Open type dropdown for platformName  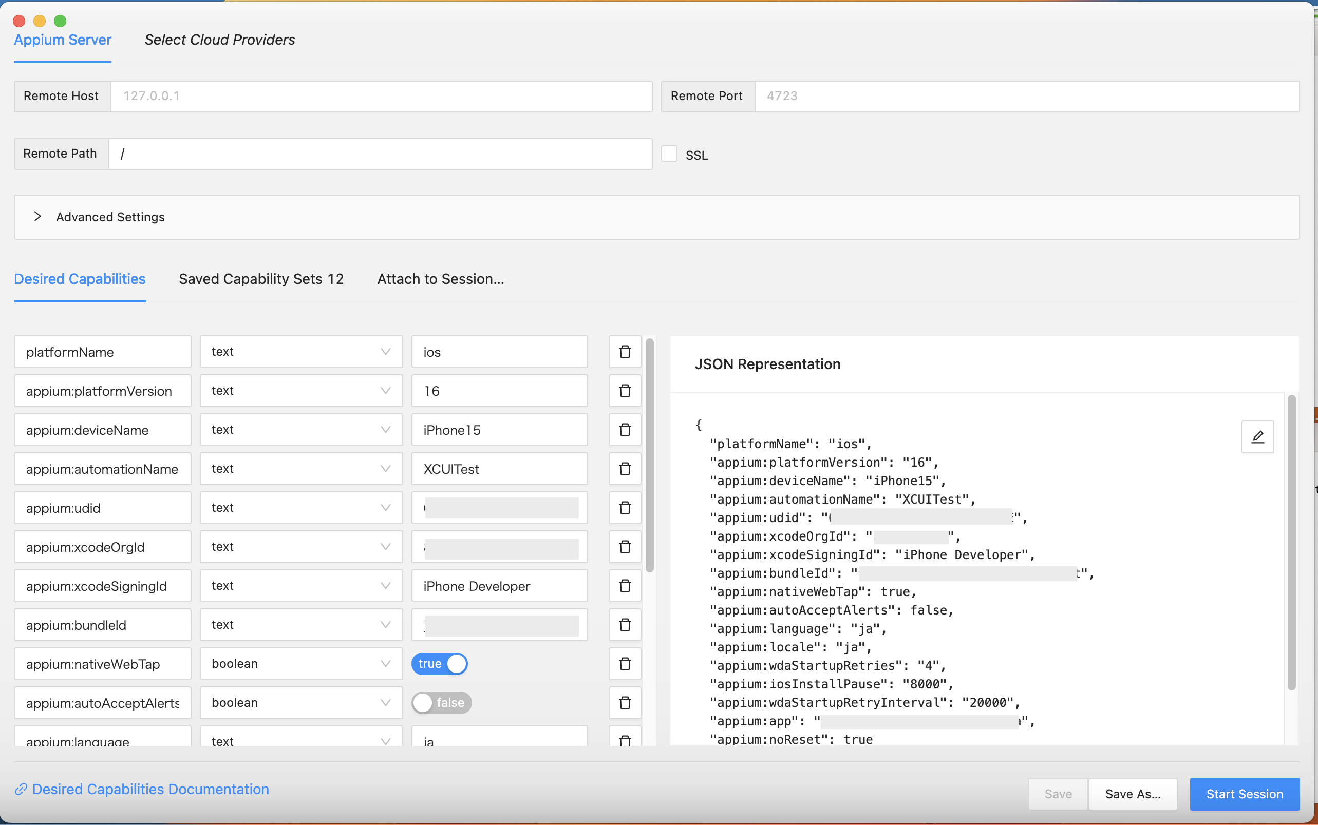click(300, 352)
